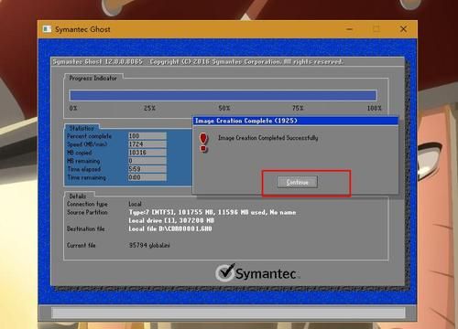Image resolution: width=458 pixels, height=329 pixels.
Task: Click the Time elapsed value 5:59
Action: [147, 169]
